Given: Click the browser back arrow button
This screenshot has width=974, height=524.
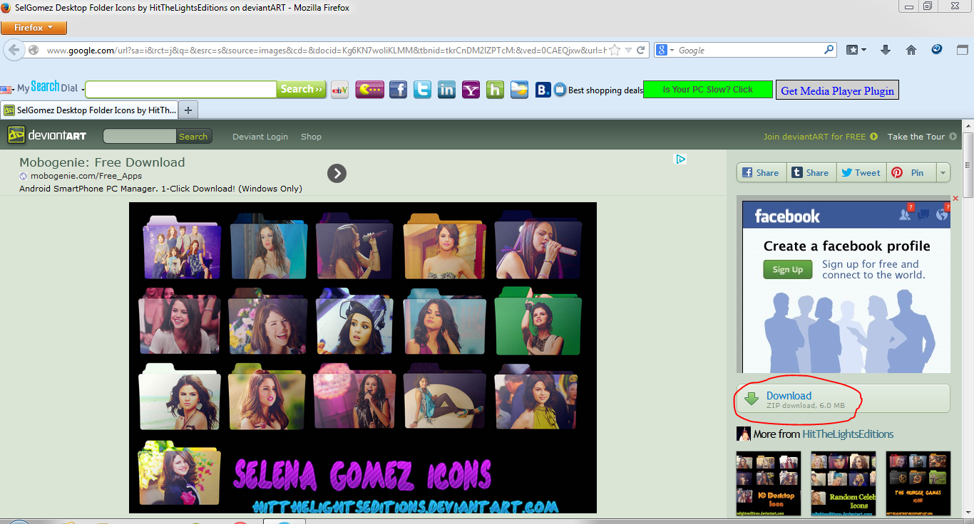Looking at the screenshot, I should click(14, 51).
